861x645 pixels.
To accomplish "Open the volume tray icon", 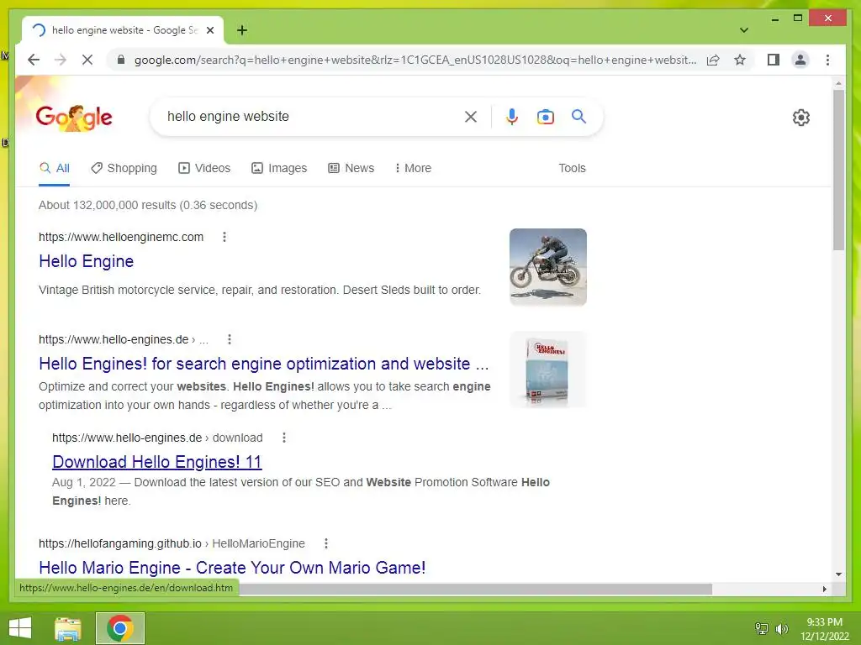I will click(x=782, y=628).
